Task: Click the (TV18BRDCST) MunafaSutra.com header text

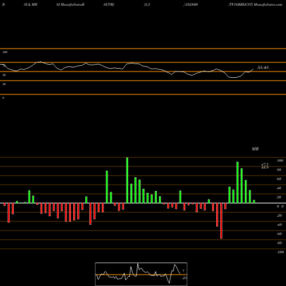Action: point(255,5)
